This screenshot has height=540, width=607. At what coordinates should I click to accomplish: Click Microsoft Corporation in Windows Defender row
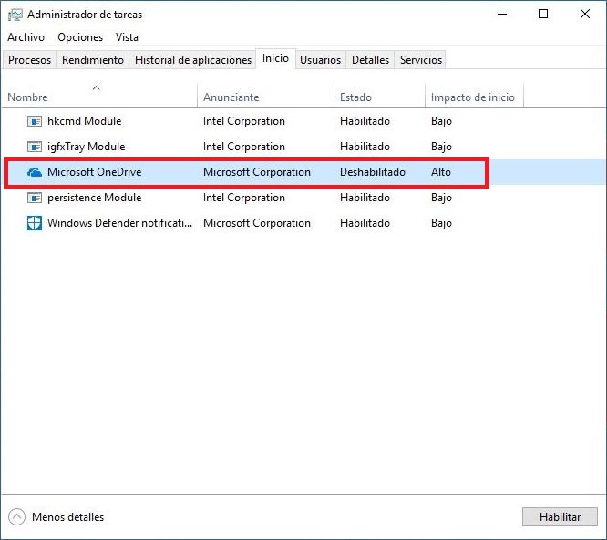pyautogui.click(x=257, y=223)
